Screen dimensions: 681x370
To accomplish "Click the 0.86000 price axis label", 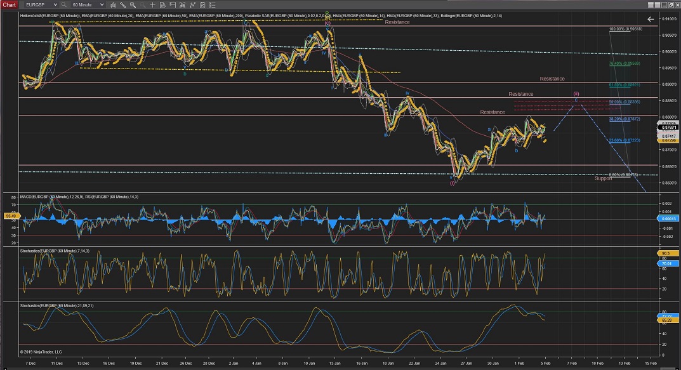I will point(670,183).
